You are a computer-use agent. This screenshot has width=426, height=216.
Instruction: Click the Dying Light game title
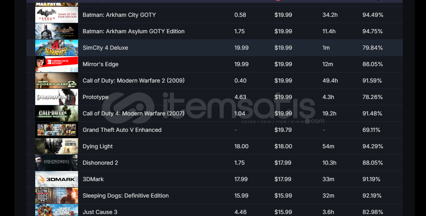98,146
